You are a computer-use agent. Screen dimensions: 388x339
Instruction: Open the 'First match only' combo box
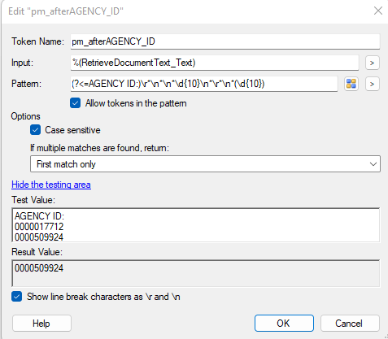(205, 164)
